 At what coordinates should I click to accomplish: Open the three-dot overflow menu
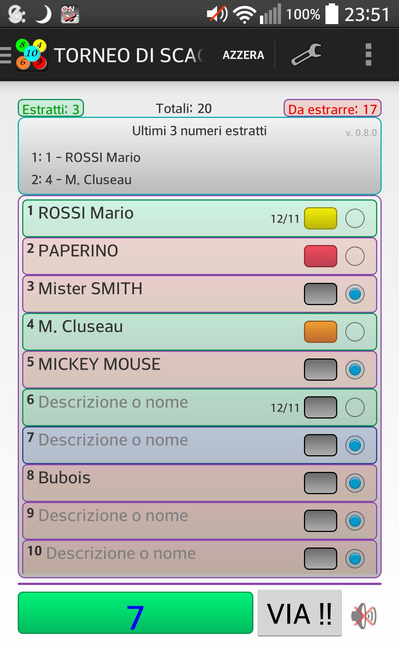368,54
